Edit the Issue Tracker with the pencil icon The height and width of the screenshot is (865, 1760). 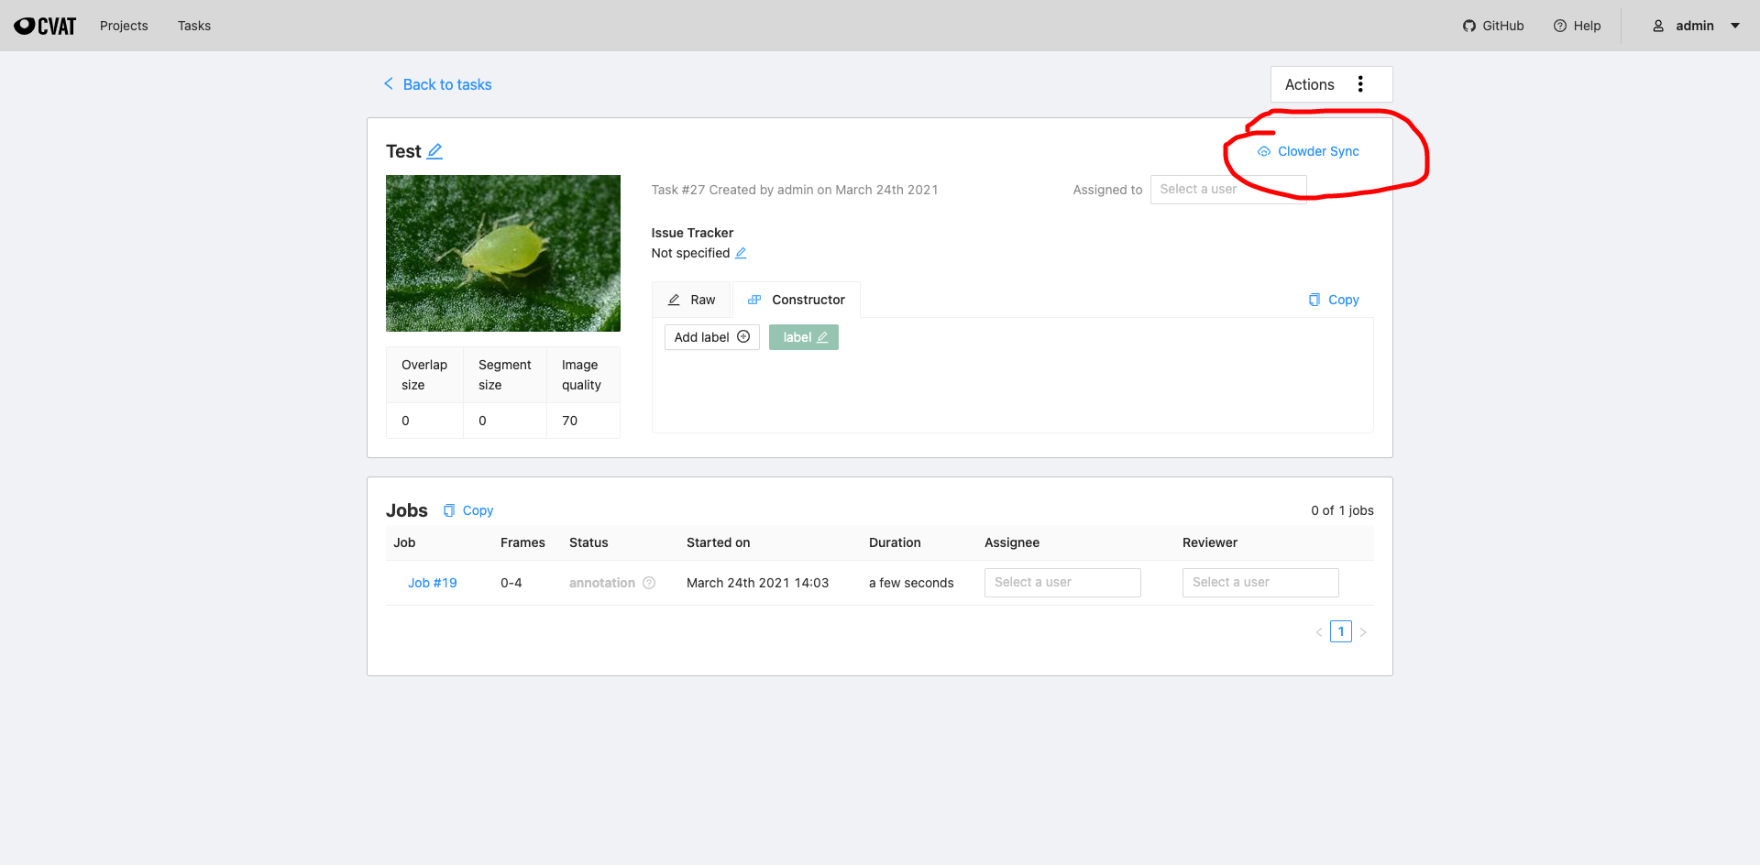(741, 253)
